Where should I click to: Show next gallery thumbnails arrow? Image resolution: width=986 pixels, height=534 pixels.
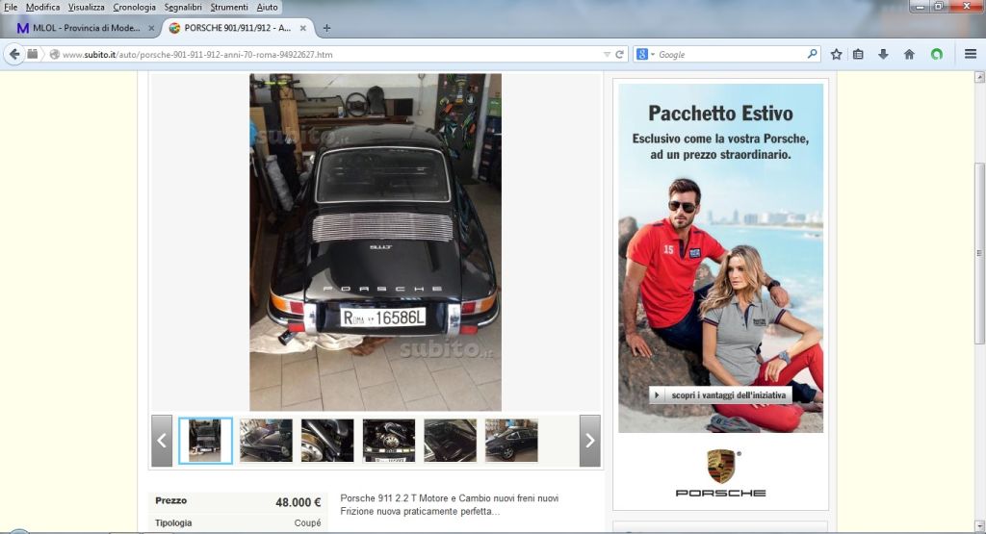[590, 441]
